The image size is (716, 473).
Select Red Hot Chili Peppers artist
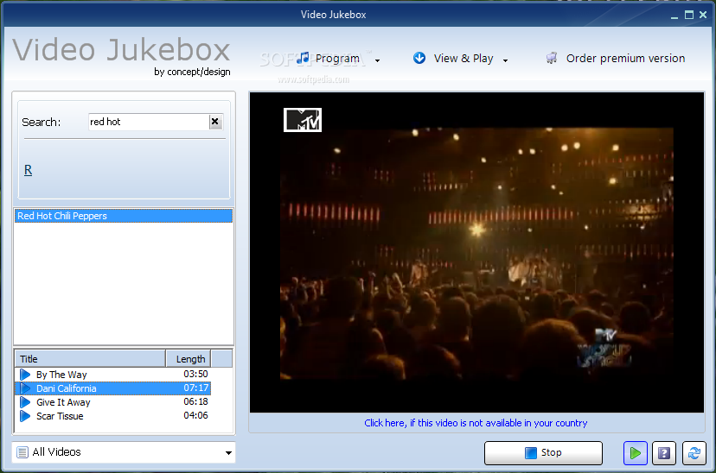124,216
